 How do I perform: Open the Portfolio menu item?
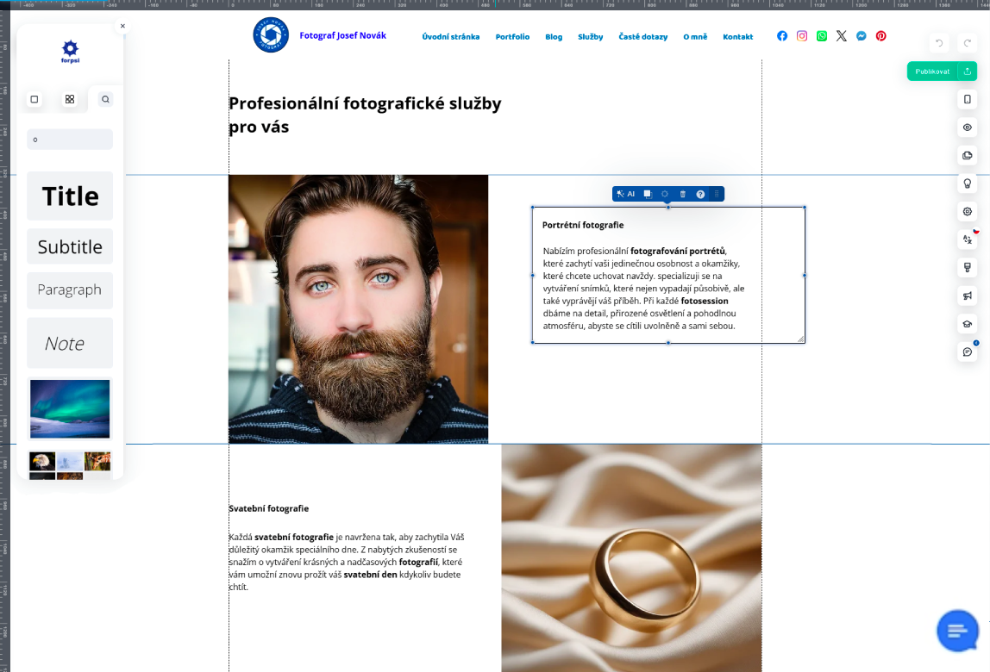click(512, 36)
